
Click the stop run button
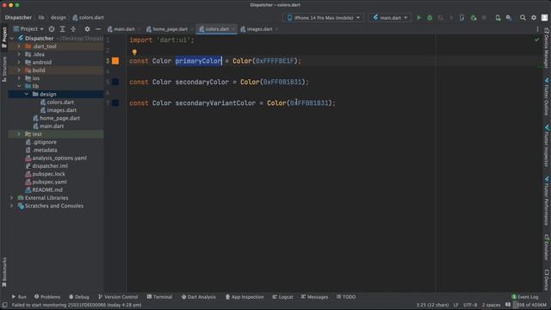pyautogui.click(x=484, y=17)
